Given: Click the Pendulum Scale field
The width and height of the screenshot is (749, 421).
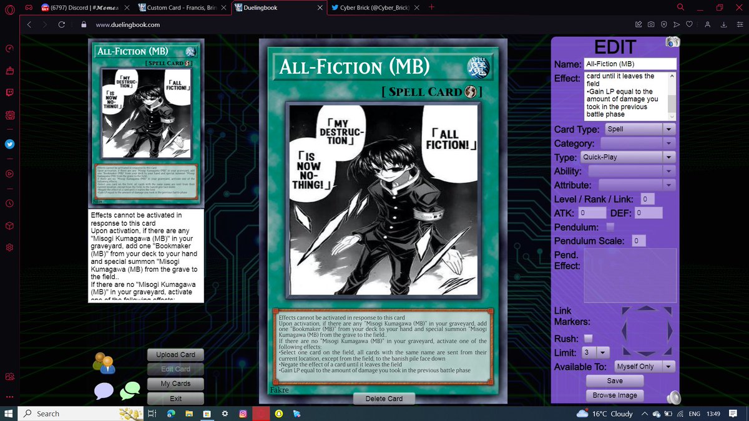Looking at the screenshot, I should [637, 241].
